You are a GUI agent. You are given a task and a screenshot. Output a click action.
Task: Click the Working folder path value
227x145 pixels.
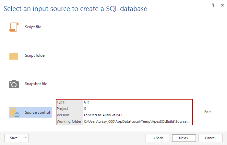click(x=137, y=121)
